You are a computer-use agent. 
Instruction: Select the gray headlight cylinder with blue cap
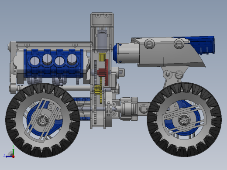tap(127, 53)
